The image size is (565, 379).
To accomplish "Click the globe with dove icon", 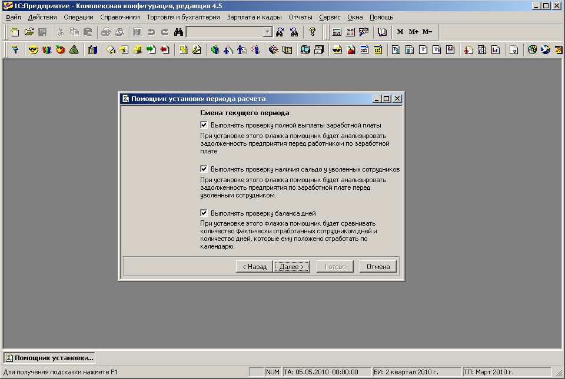I will point(546,49).
